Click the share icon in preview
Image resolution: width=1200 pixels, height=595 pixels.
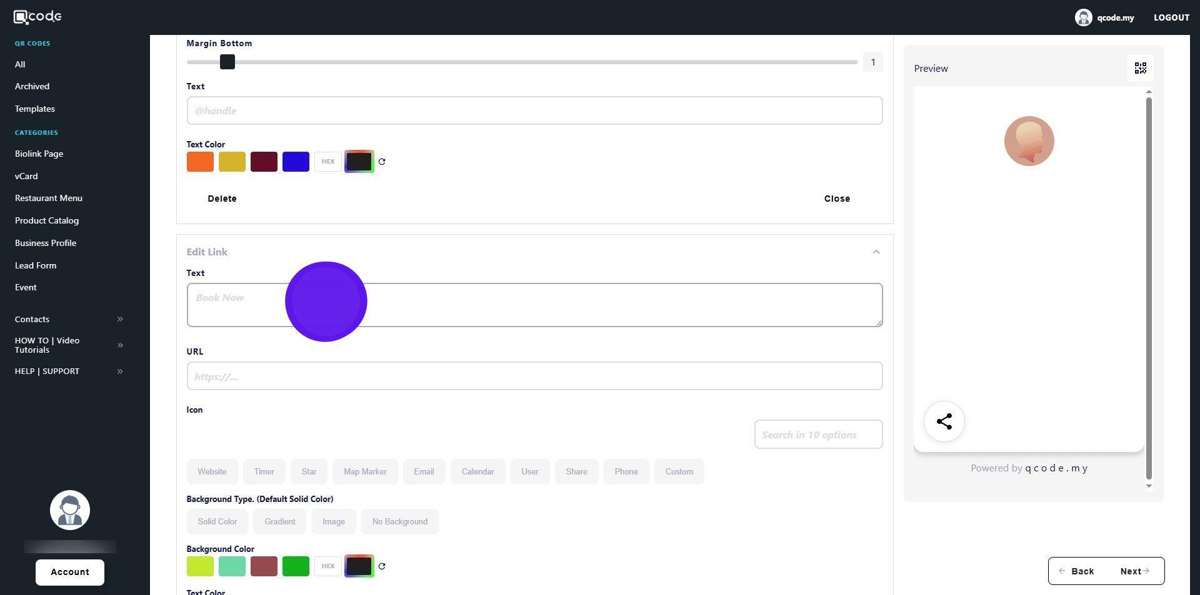(x=944, y=421)
